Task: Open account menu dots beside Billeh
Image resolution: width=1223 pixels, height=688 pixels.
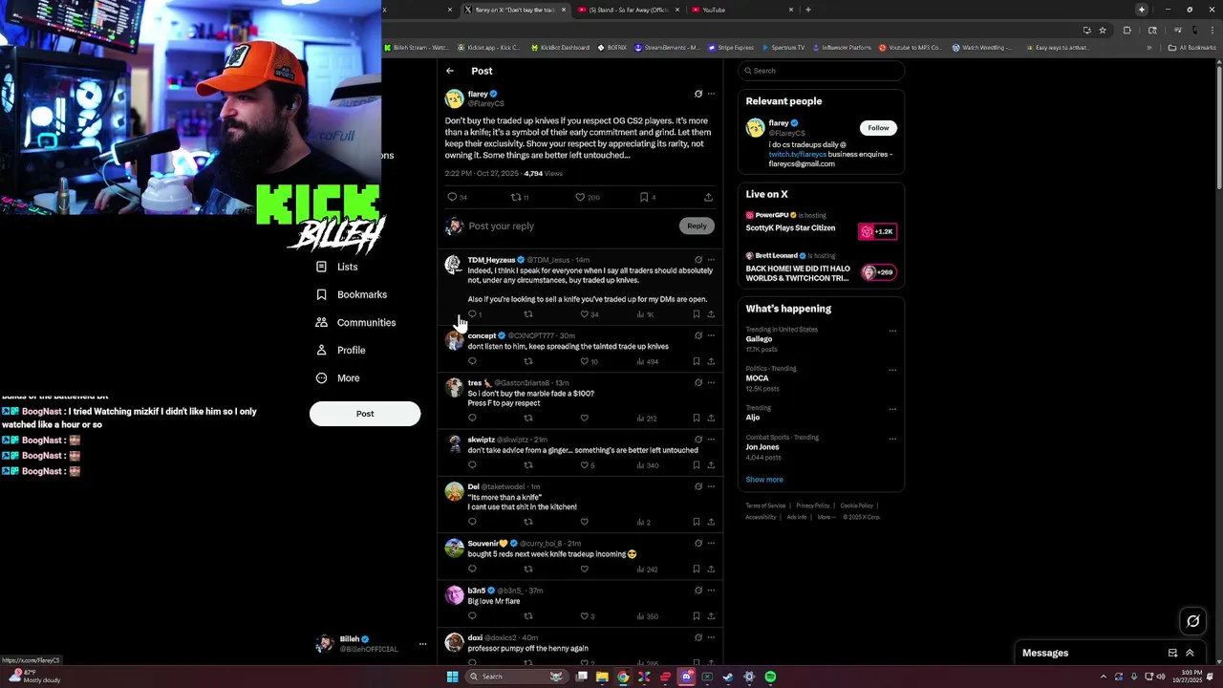Action: [422, 644]
